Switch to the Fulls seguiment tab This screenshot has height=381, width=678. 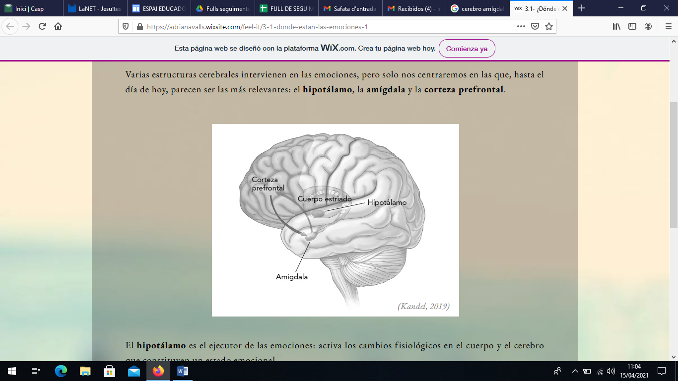pyautogui.click(x=223, y=8)
